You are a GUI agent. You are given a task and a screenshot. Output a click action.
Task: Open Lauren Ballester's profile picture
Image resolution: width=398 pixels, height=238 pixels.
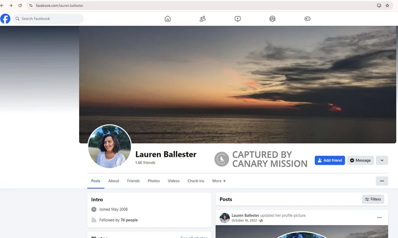click(x=109, y=146)
